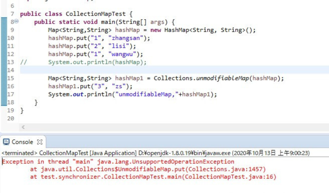Click line number 9 in gutter
The height and width of the screenshot is (193, 329).
pyautogui.click(x=12, y=30)
